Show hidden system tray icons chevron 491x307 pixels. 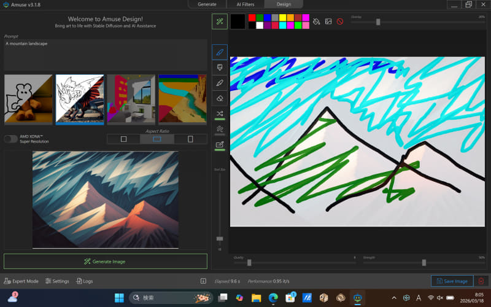tap(394, 298)
